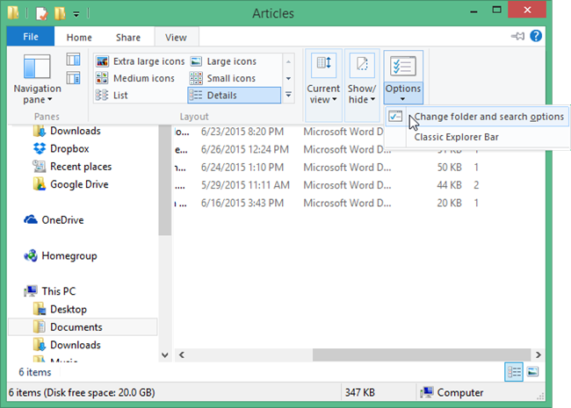Open Customize Quick Access Toolbar arrow
The height and width of the screenshot is (408, 571).
[76, 14]
